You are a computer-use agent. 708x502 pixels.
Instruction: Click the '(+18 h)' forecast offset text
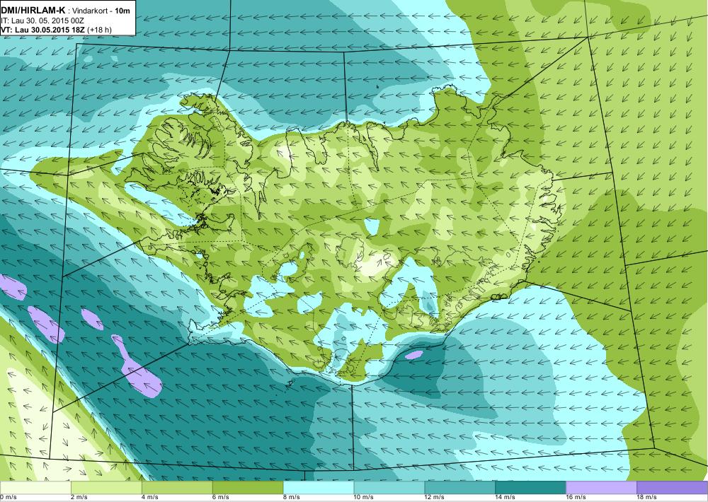[99, 30]
